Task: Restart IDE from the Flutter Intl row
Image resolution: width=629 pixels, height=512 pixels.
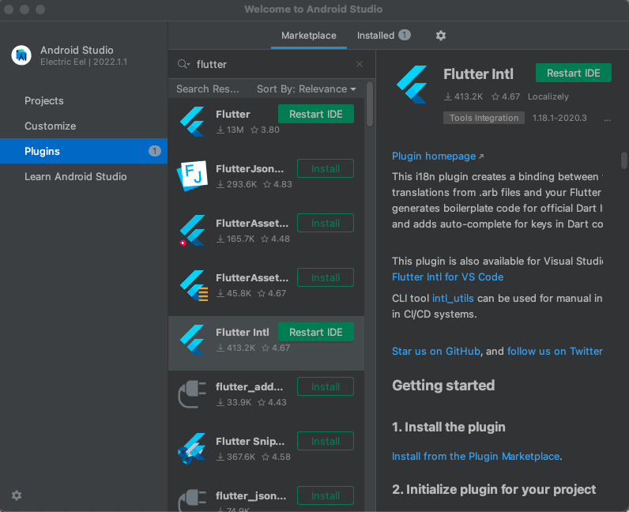Action: [316, 332]
